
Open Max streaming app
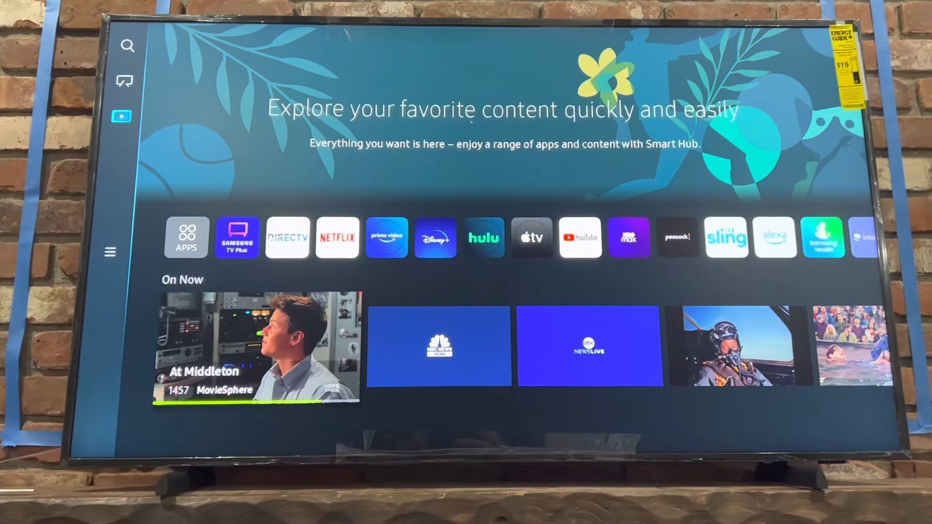click(x=629, y=237)
